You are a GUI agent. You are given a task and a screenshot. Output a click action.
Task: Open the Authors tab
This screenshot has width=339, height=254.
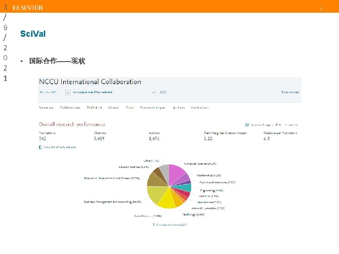(179, 108)
